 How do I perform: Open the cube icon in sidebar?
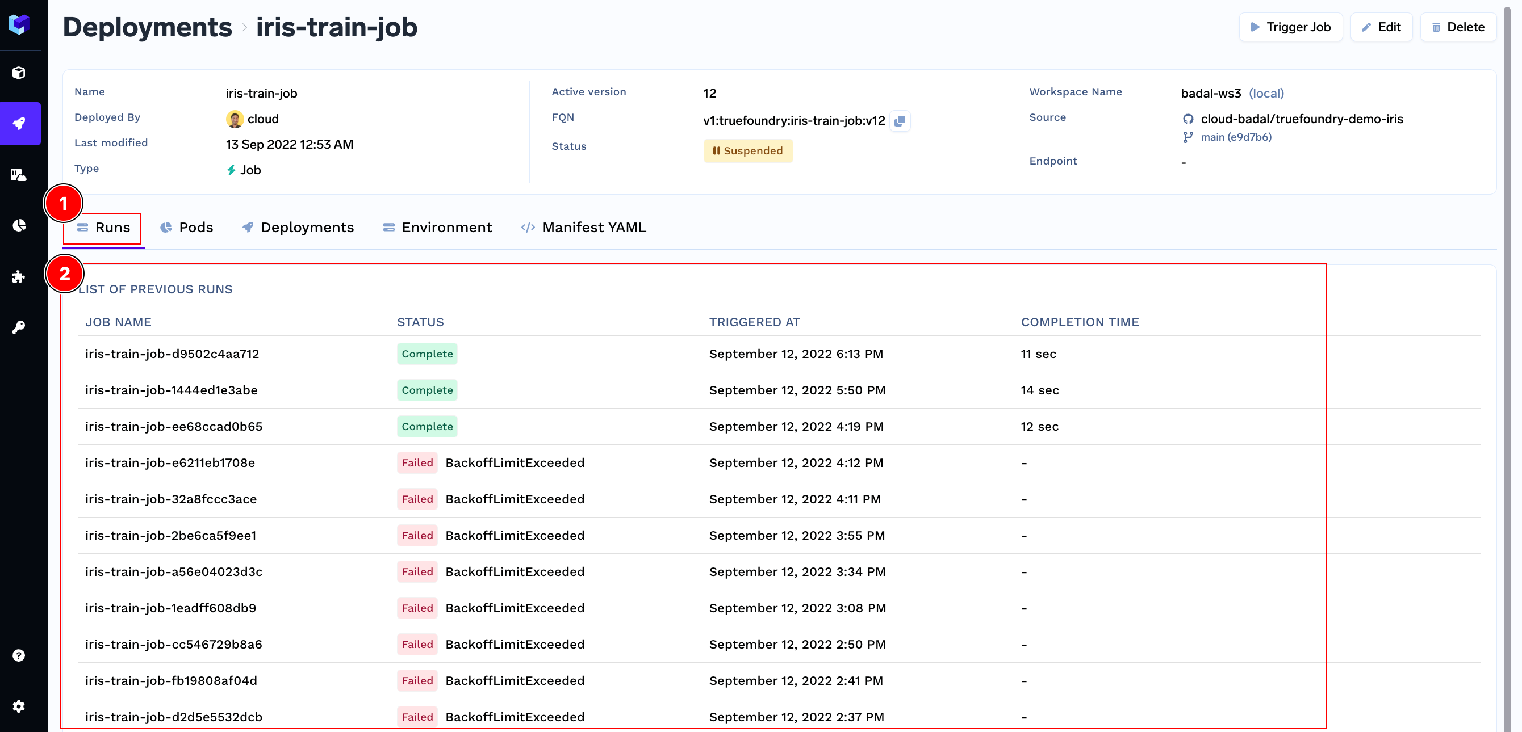(x=19, y=73)
